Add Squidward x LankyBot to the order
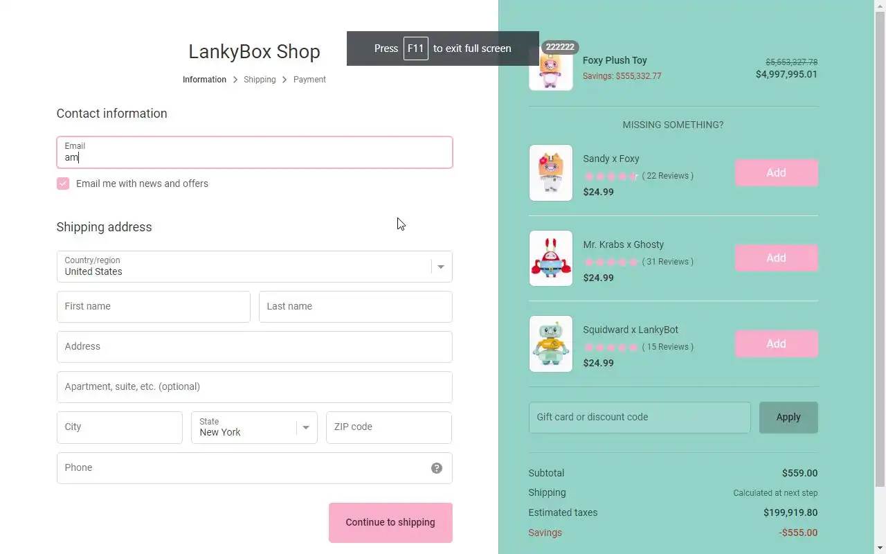This screenshot has width=886, height=554. [x=776, y=344]
